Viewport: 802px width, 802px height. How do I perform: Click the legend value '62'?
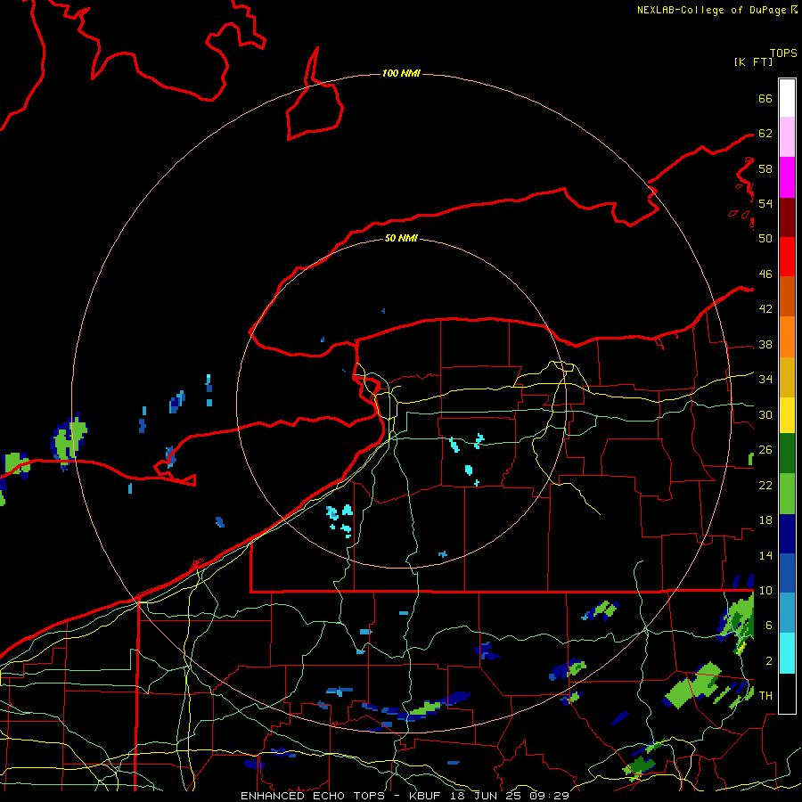coord(765,134)
